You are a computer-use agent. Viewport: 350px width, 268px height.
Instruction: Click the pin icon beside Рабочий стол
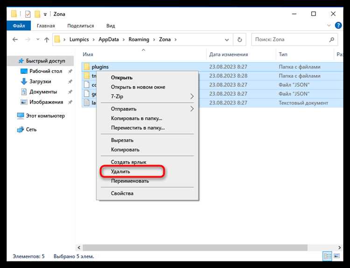(x=70, y=71)
